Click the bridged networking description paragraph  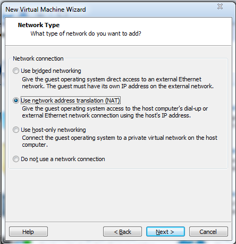pos(117,83)
